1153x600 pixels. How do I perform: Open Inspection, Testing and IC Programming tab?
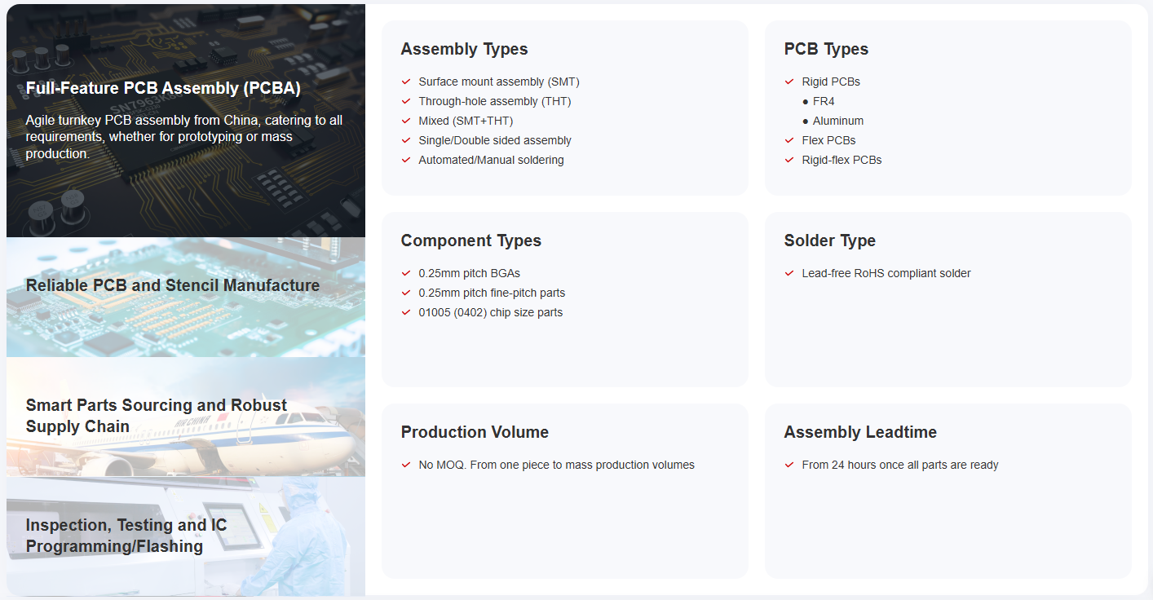tap(126, 536)
